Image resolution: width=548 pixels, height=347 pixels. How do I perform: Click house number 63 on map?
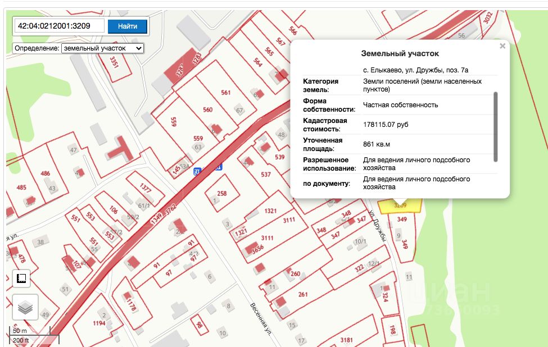[198, 147]
